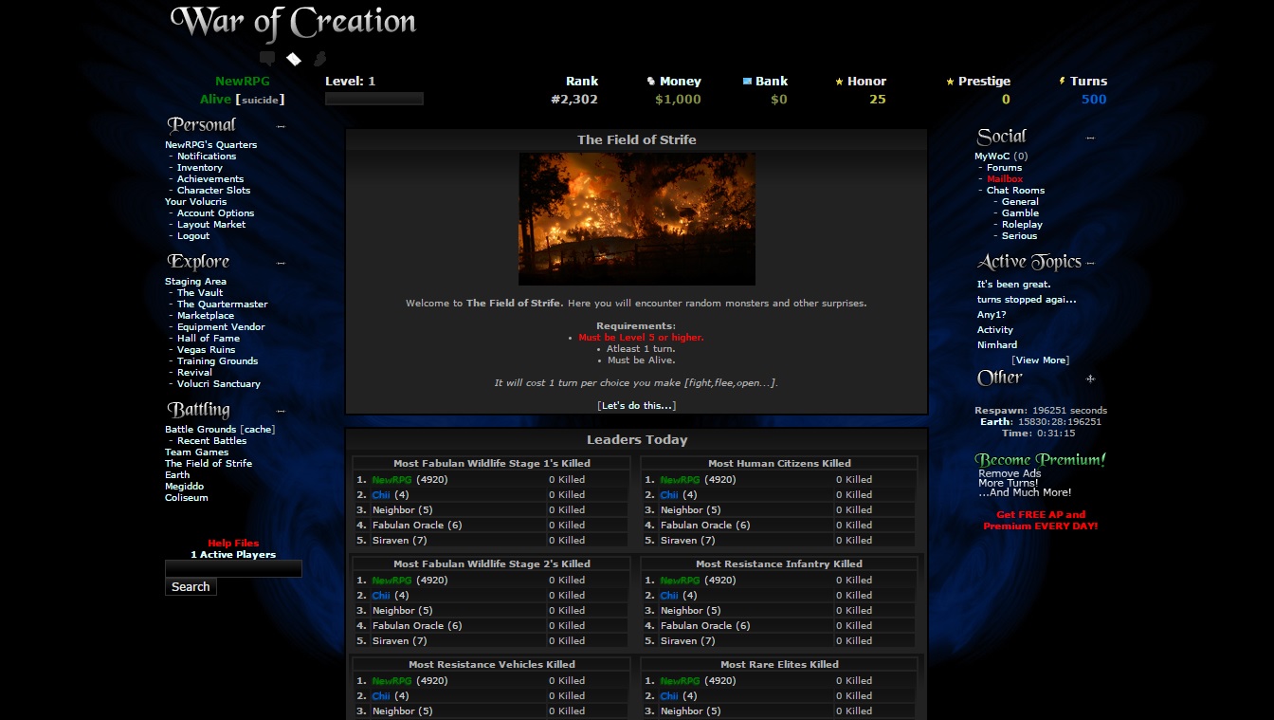Click the star icon beside Honor
The height and width of the screenshot is (720, 1274).
[x=839, y=82]
